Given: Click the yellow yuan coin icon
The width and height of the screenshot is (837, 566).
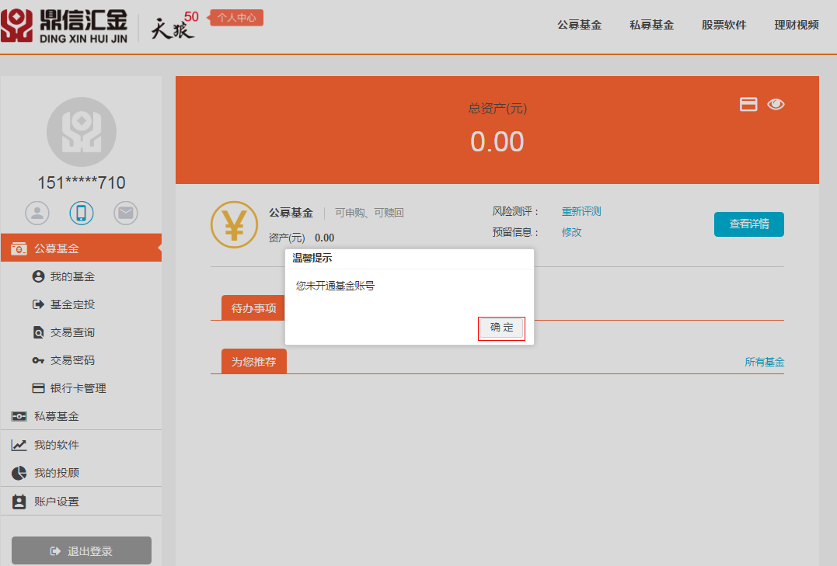Looking at the screenshot, I should pyautogui.click(x=234, y=224).
